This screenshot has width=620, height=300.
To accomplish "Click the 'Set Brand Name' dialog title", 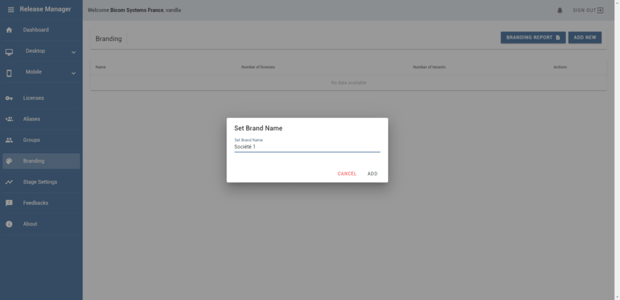I will [258, 128].
